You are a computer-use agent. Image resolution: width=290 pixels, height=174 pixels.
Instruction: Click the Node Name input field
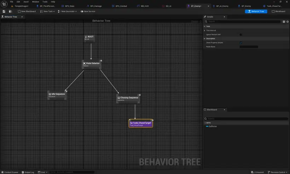[249, 47]
